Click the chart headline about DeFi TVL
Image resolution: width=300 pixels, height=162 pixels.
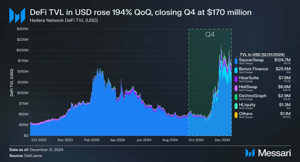click(x=141, y=12)
